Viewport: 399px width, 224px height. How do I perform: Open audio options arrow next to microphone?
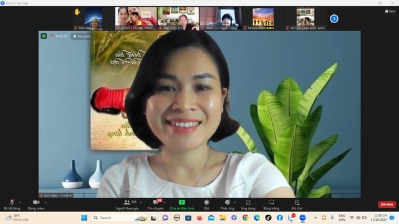pos(20,202)
